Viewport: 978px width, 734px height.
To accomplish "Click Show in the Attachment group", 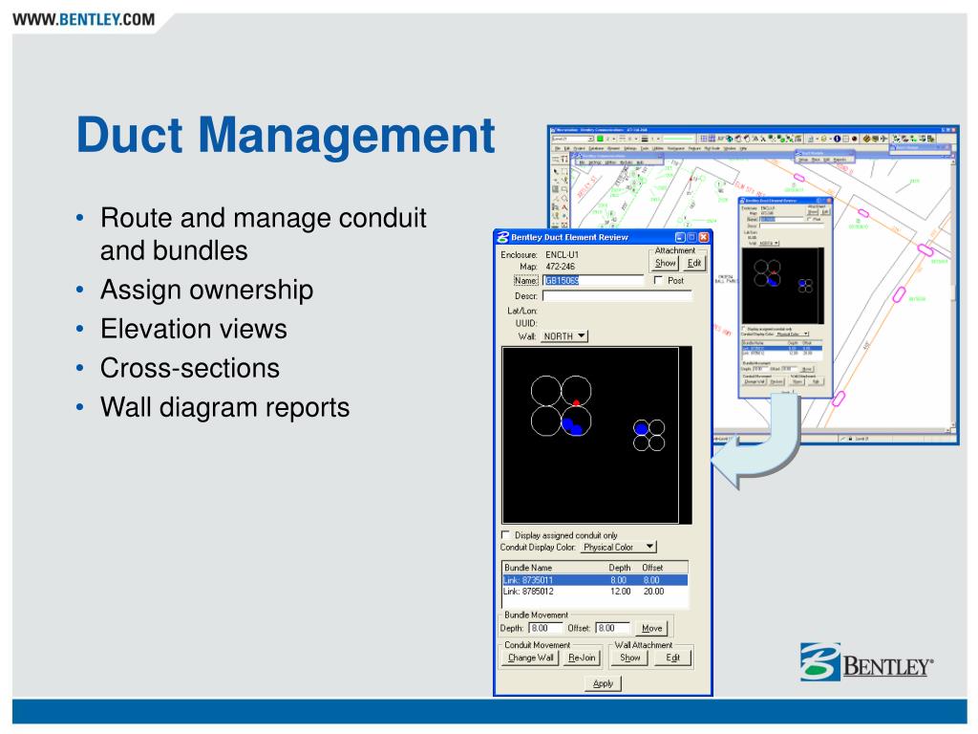I will pyautogui.click(x=665, y=264).
